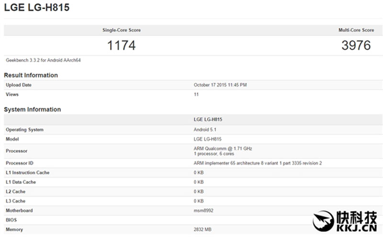Click the KKJ.CN paper plane logo icon
The image size is (383, 238).
click(x=324, y=221)
